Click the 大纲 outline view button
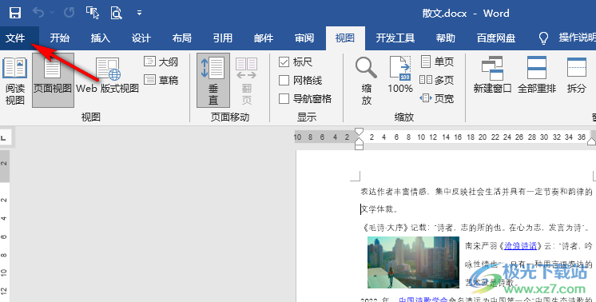 click(161, 62)
